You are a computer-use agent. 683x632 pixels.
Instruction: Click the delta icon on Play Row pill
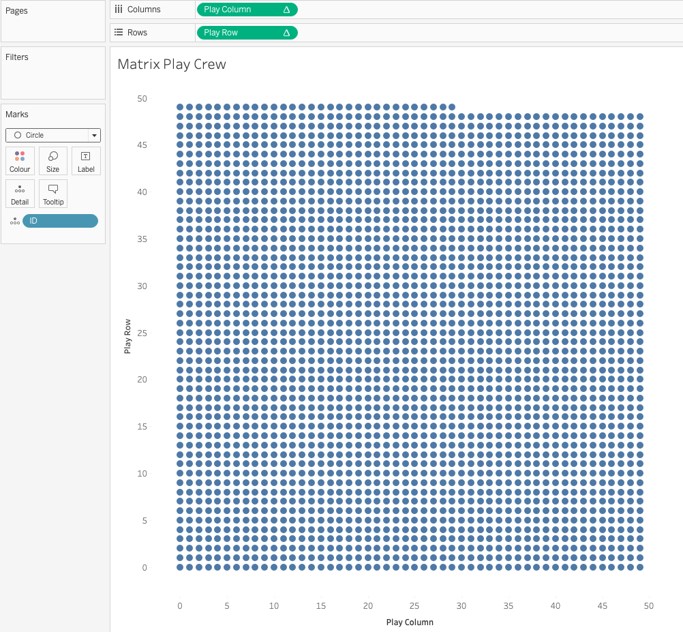click(x=286, y=33)
